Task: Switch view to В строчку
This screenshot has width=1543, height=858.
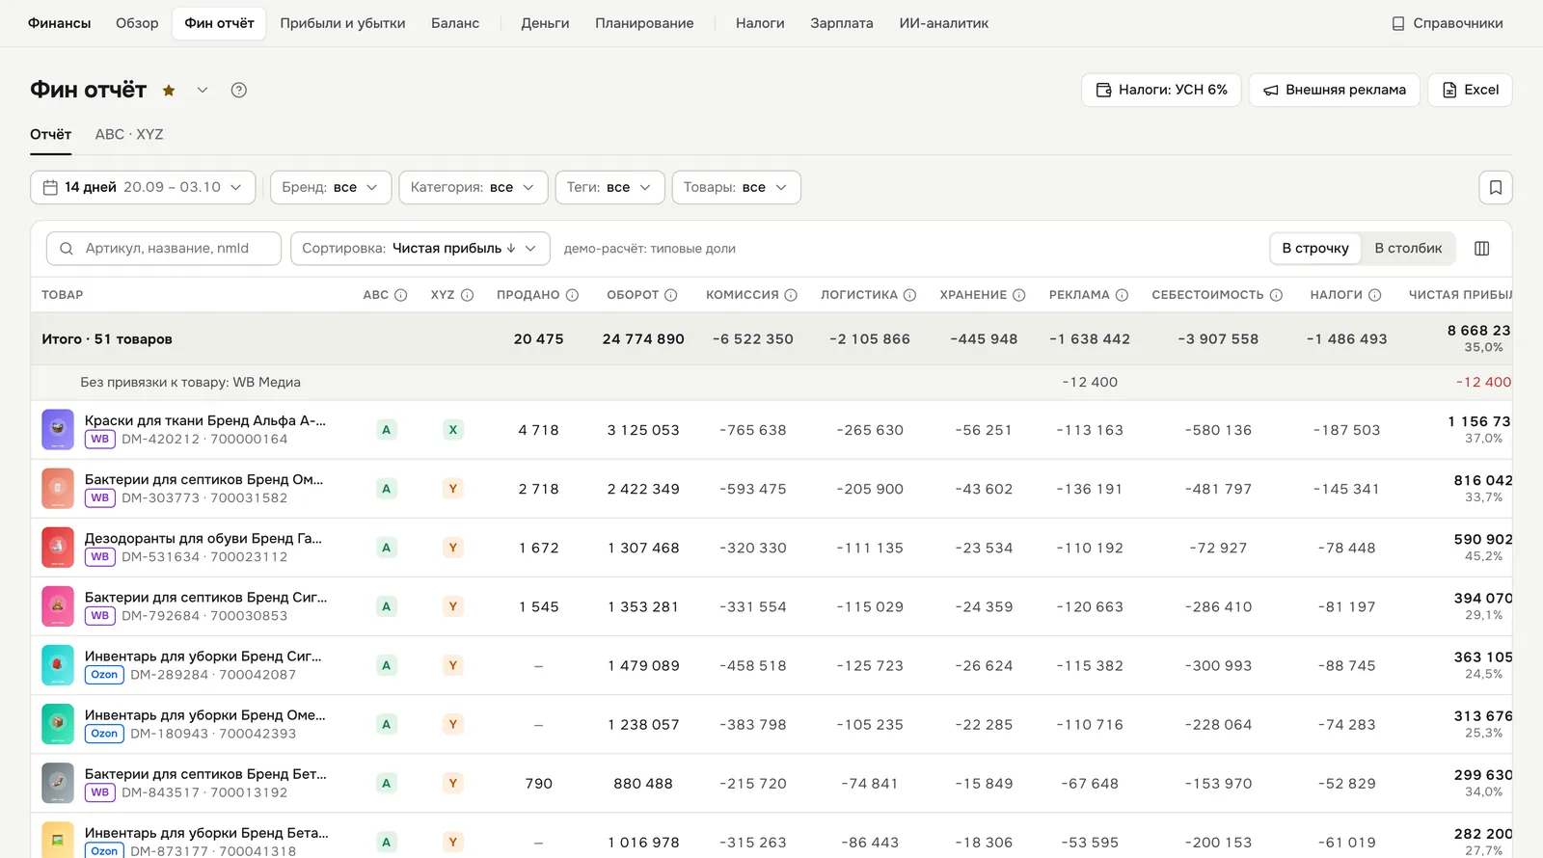Action: pyautogui.click(x=1315, y=249)
